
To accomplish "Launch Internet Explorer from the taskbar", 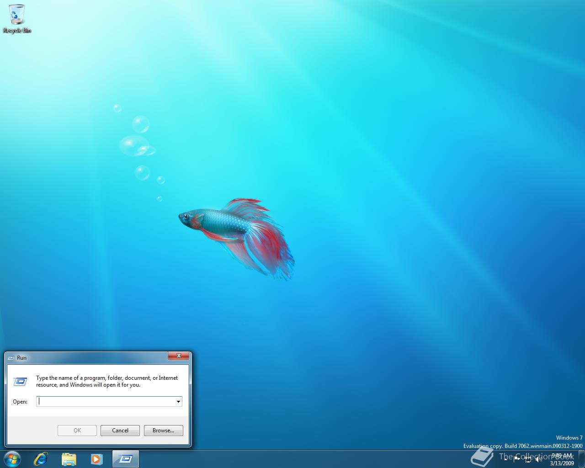I will [41, 459].
